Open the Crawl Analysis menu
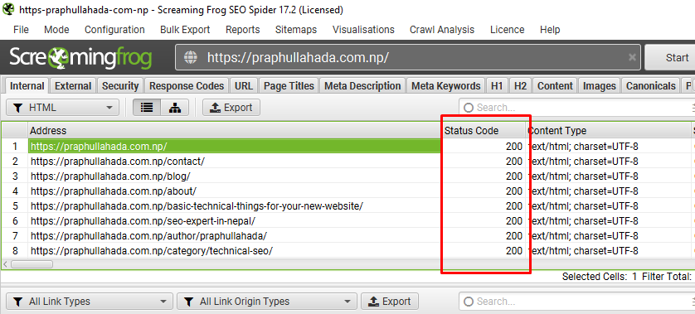The width and height of the screenshot is (695, 314). click(442, 30)
